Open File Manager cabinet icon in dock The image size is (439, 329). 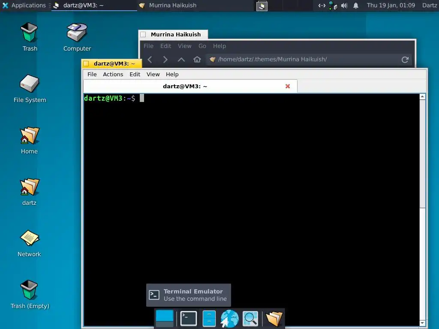(209, 318)
